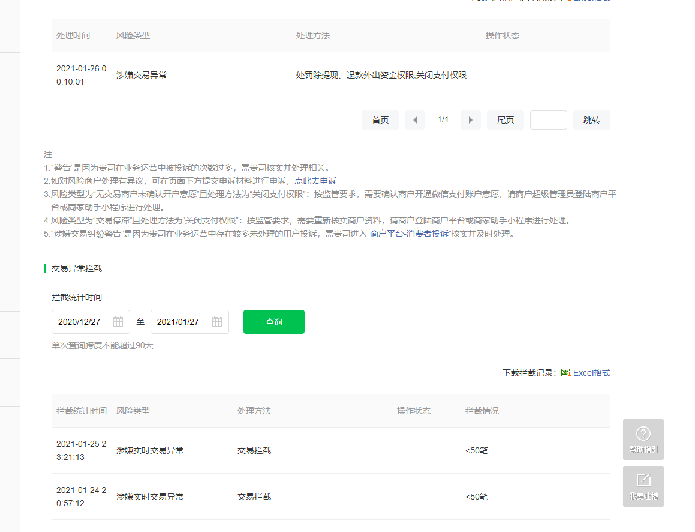Click the 1/1 page indicator
695x532 pixels.
(443, 120)
